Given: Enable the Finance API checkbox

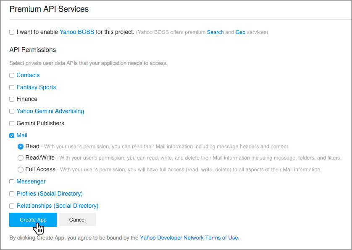Looking at the screenshot, I should 12,99.
